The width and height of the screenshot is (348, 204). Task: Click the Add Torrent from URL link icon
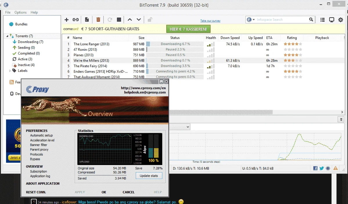(x=76, y=20)
